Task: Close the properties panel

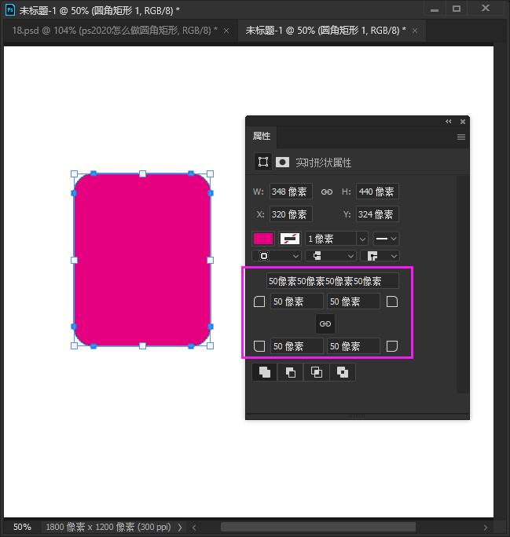Action: pyautogui.click(x=463, y=122)
